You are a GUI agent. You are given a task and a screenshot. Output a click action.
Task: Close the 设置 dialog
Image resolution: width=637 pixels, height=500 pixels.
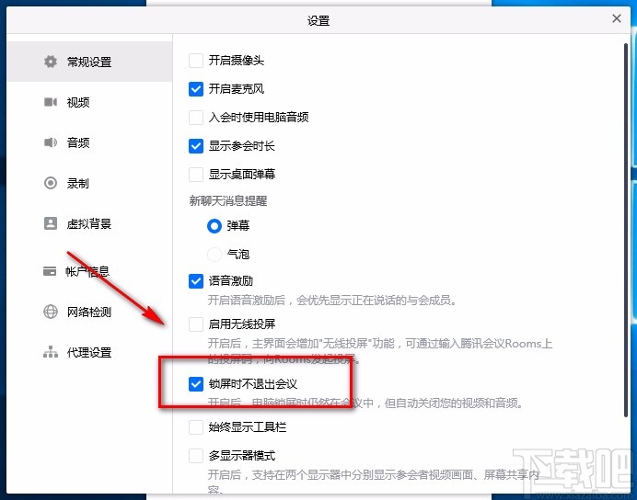pyautogui.click(x=616, y=18)
